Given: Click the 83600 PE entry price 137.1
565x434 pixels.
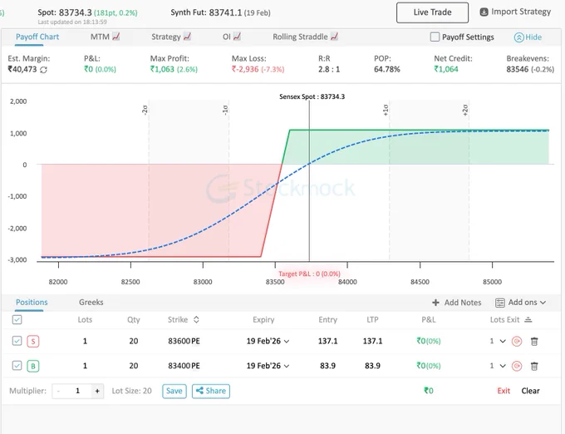Looking at the screenshot, I should tap(327, 341).
